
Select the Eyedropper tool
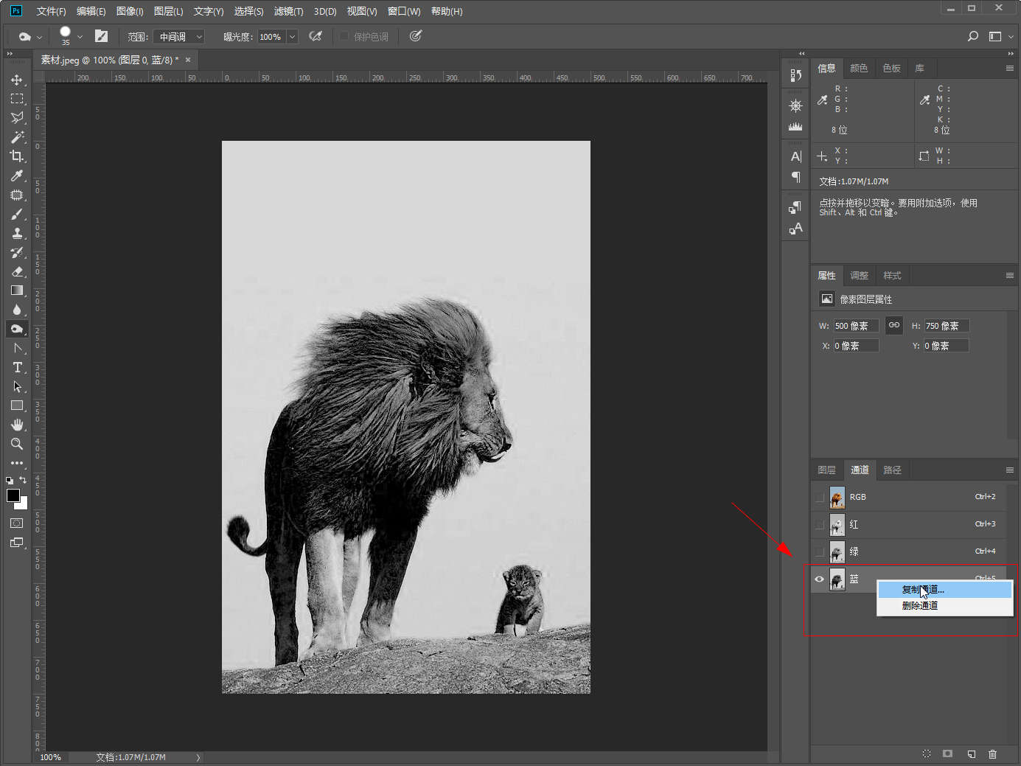(17, 175)
